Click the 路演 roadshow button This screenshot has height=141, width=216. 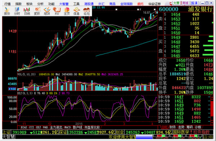[194, 3]
